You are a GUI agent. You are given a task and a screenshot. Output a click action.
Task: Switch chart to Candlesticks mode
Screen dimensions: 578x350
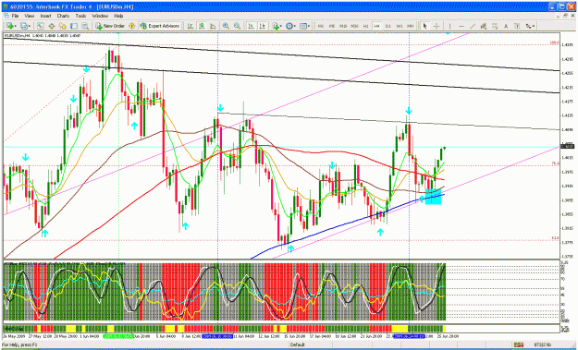tap(202, 26)
